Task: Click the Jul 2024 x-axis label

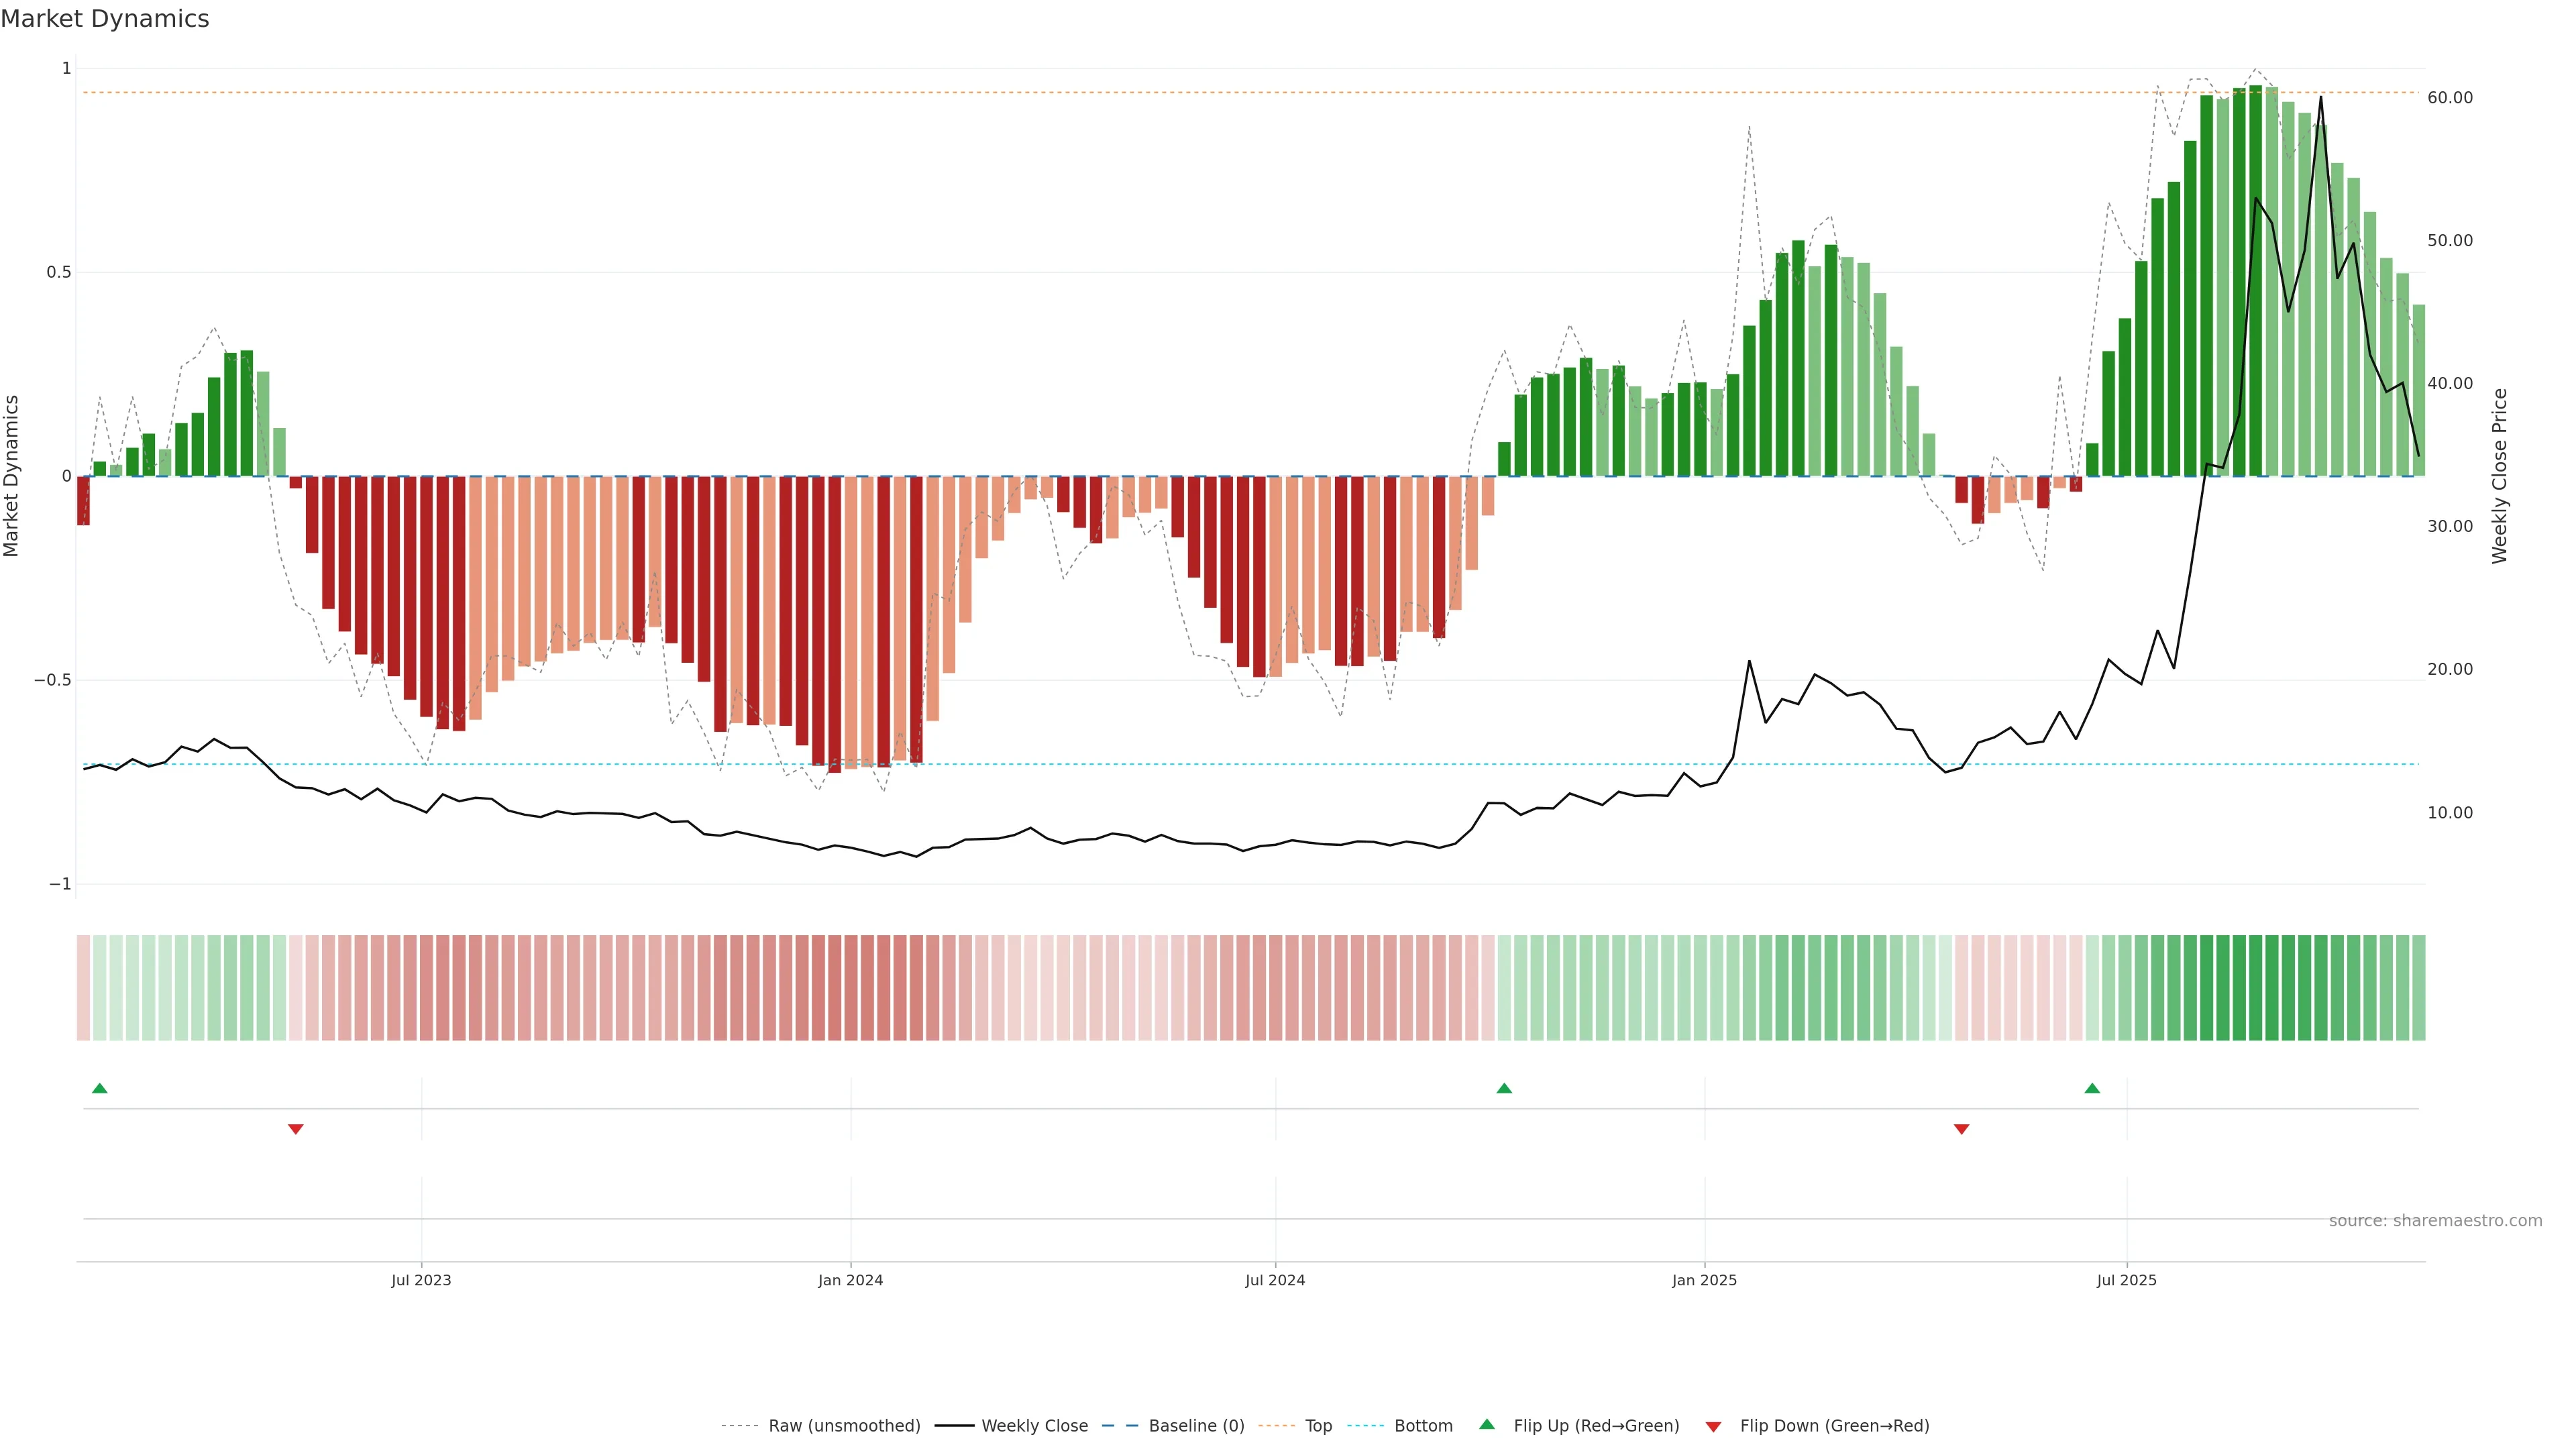Action: point(1275,1280)
